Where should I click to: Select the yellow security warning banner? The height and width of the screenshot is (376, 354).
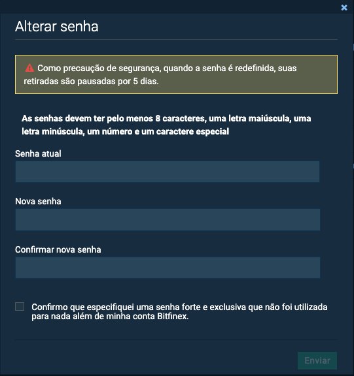[176, 74]
